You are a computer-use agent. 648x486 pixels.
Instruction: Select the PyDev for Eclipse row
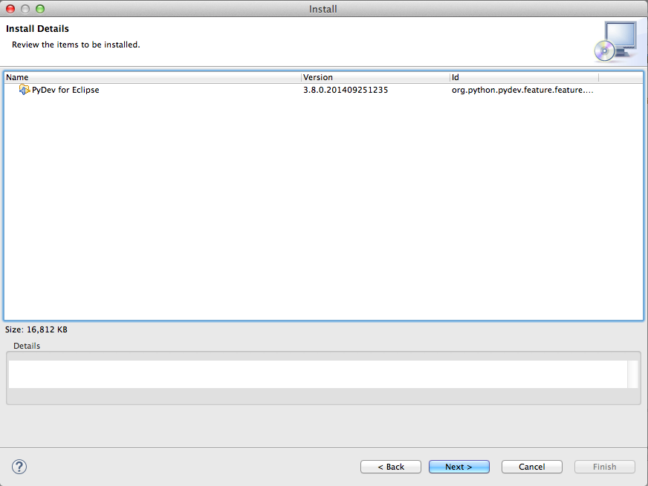[x=65, y=90]
